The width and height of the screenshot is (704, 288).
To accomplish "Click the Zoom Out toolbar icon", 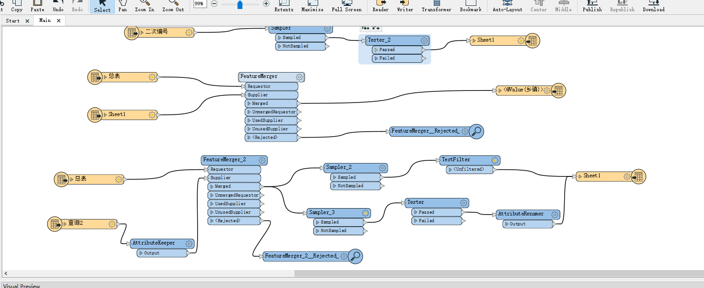I will 173,6.
